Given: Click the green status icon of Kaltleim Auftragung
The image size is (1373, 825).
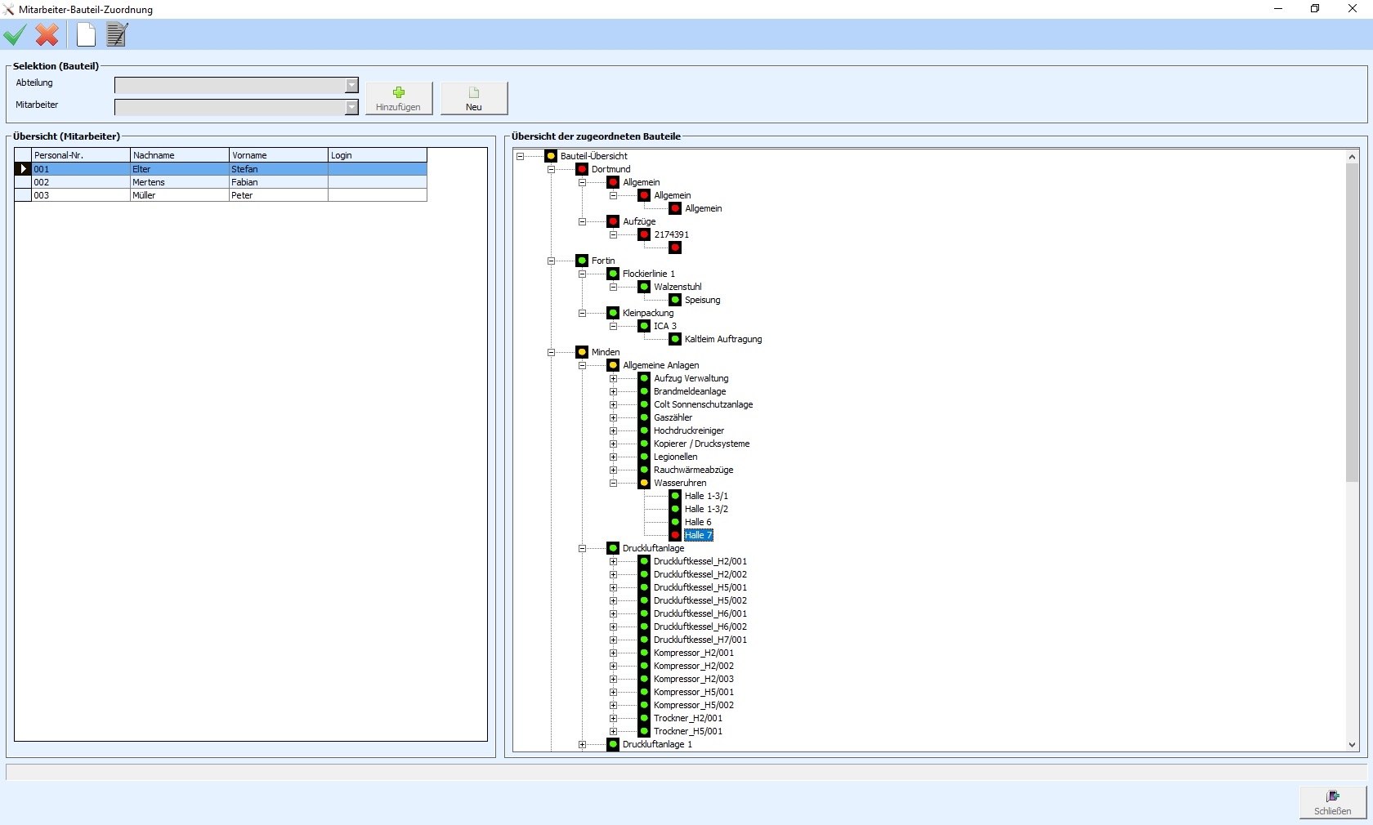Looking at the screenshot, I should (x=675, y=339).
